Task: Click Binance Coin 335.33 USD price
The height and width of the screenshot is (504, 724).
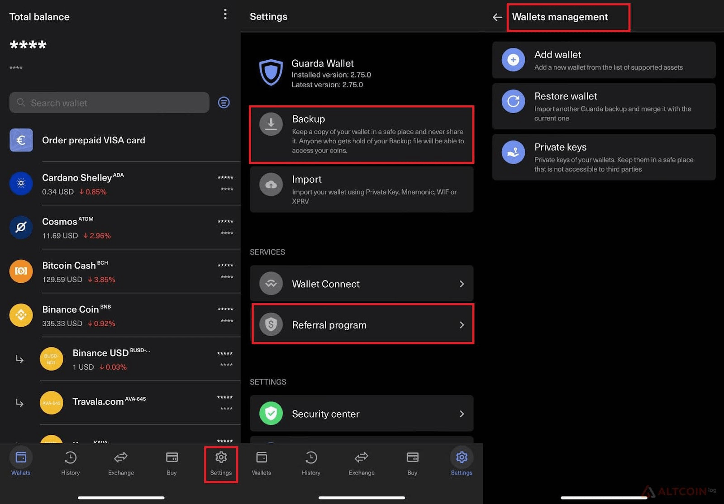Action: (x=62, y=323)
